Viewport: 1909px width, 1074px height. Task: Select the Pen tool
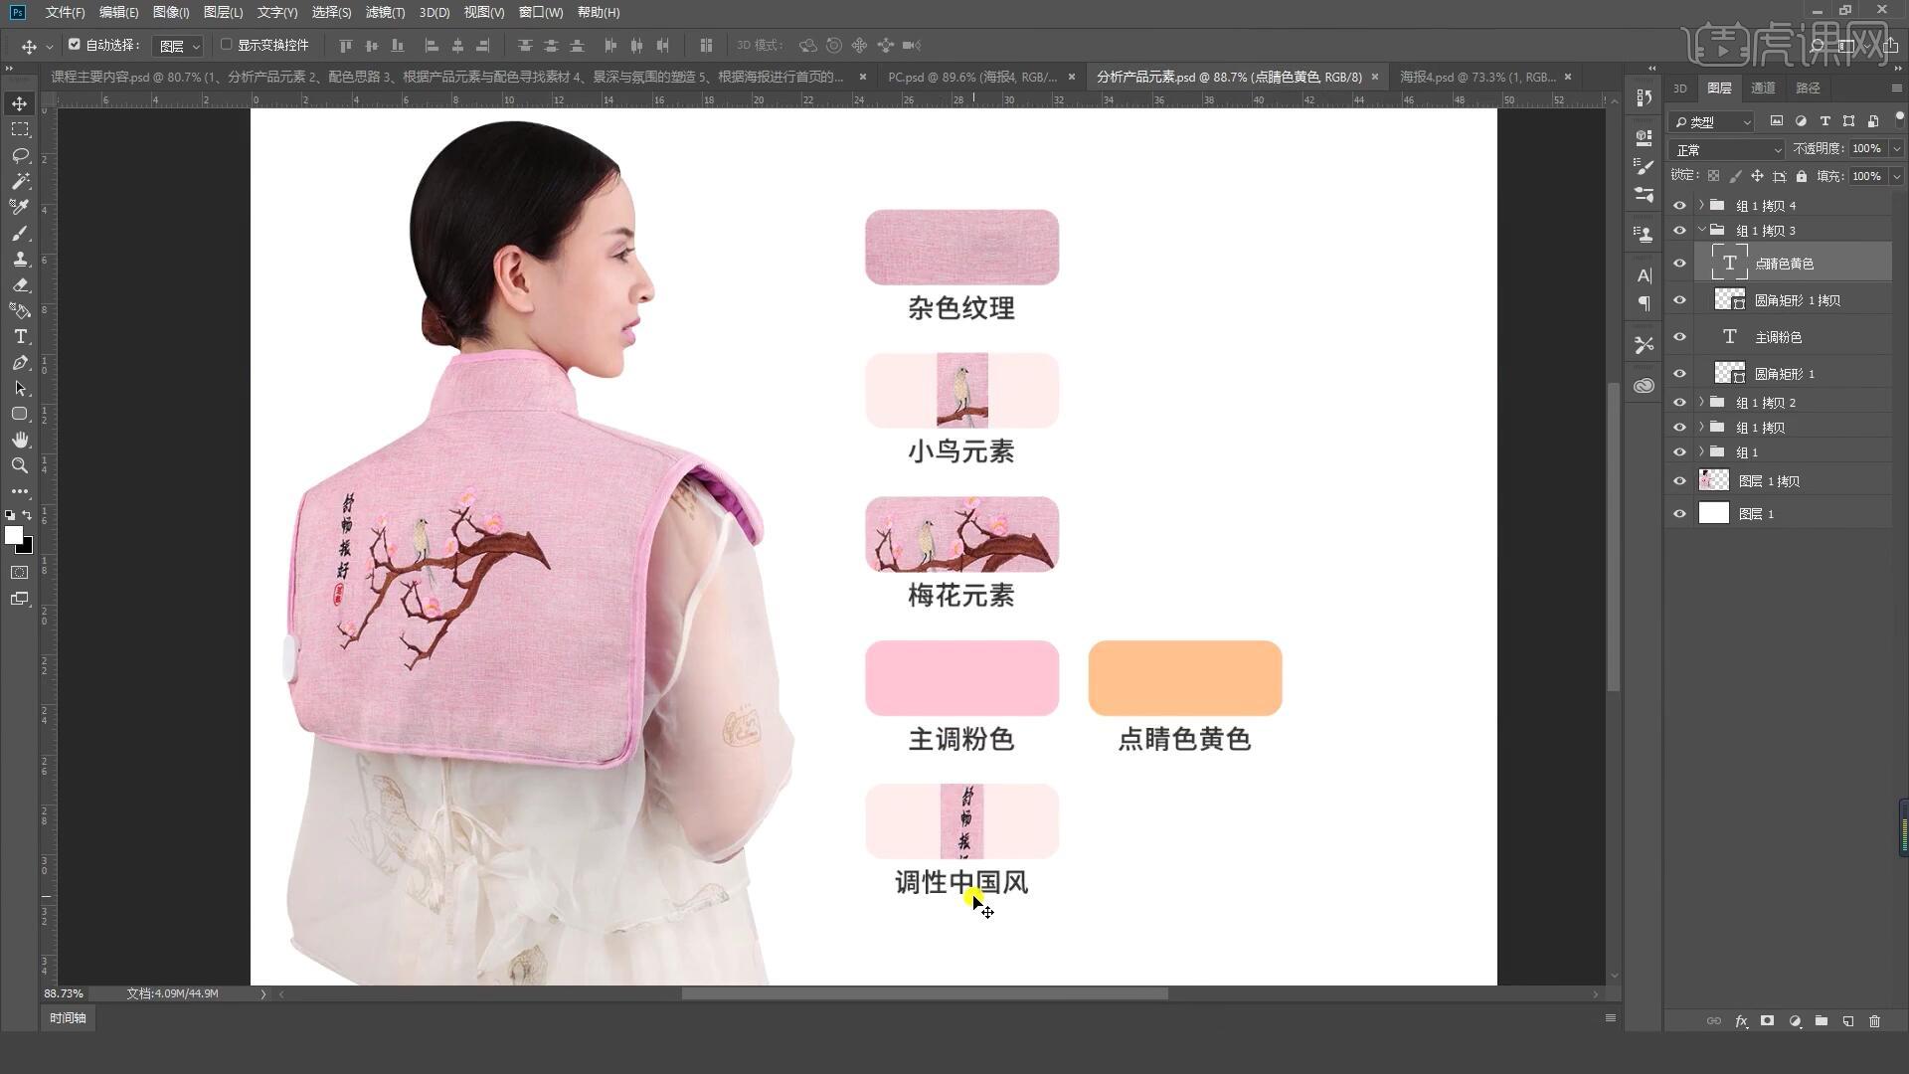20,362
